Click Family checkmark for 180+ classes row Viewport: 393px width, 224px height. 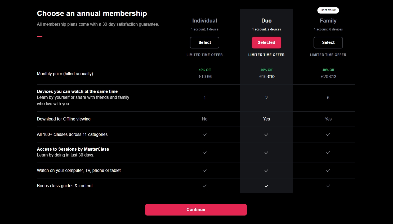(x=328, y=135)
